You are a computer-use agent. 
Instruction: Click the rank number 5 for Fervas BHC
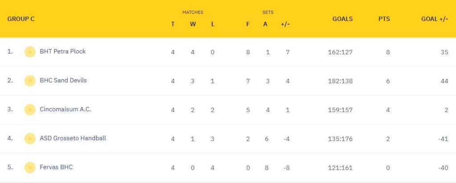[x=10, y=167]
